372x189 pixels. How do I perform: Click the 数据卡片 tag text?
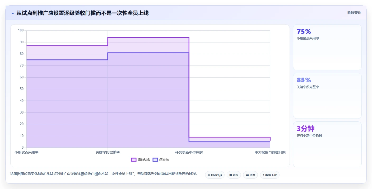(271, 175)
